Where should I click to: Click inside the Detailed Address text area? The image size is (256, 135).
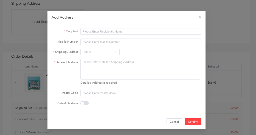(x=141, y=69)
